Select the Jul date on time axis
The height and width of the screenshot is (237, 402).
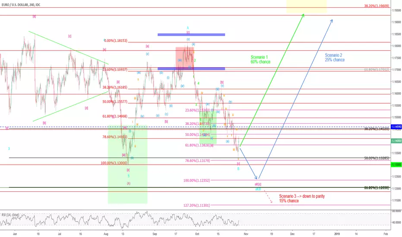click(60, 234)
